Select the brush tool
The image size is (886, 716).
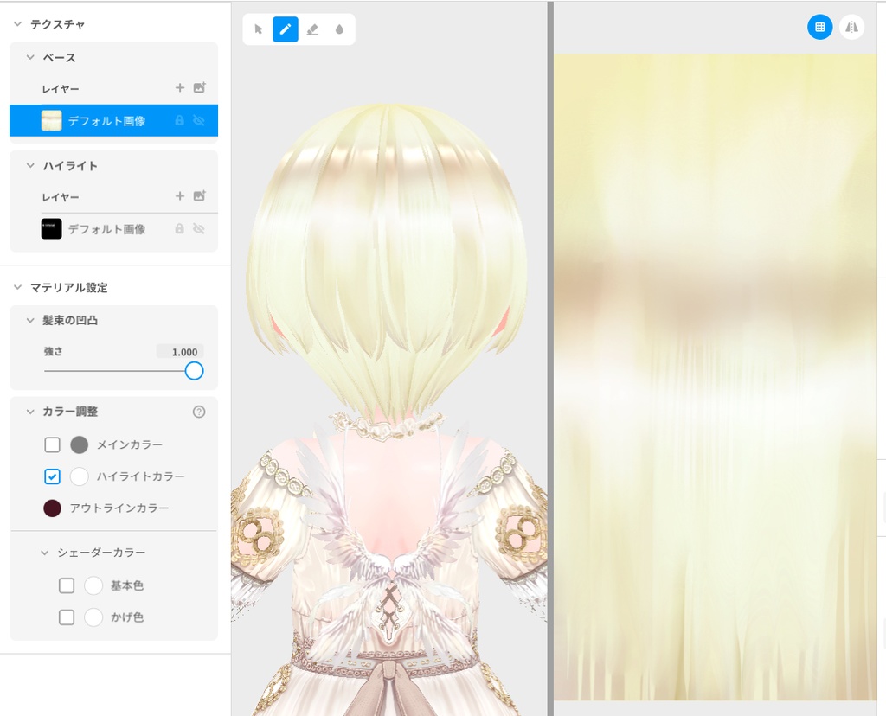coord(286,29)
